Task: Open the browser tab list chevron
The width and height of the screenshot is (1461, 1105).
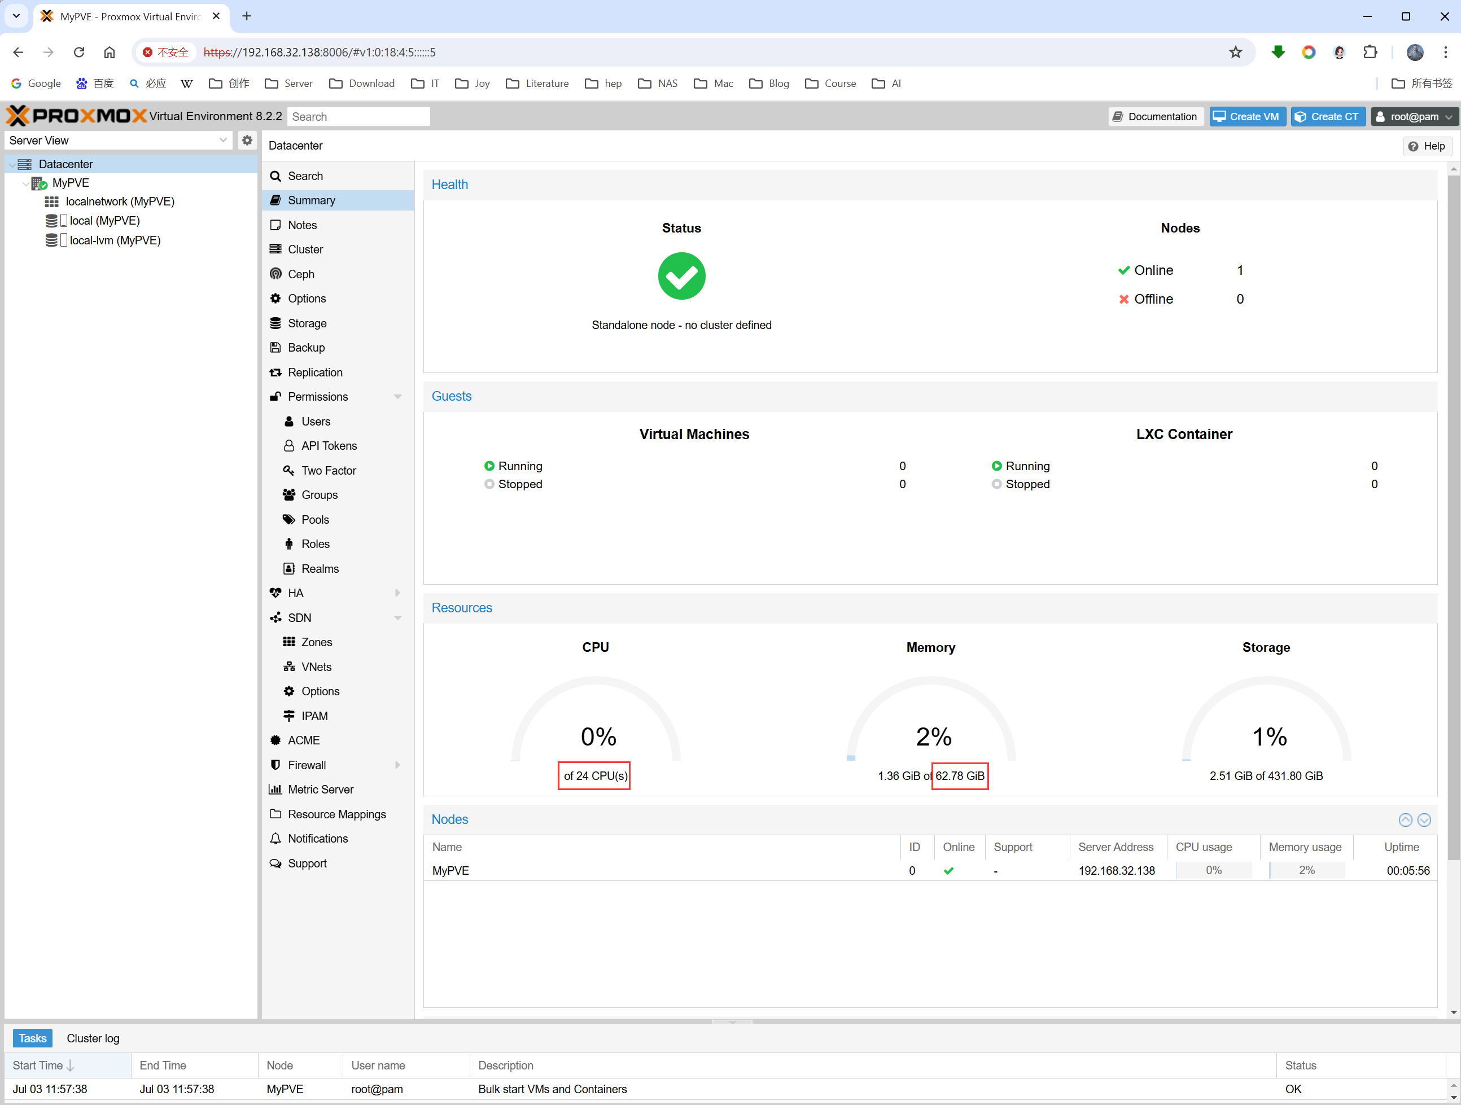Action: coord(16,16)
